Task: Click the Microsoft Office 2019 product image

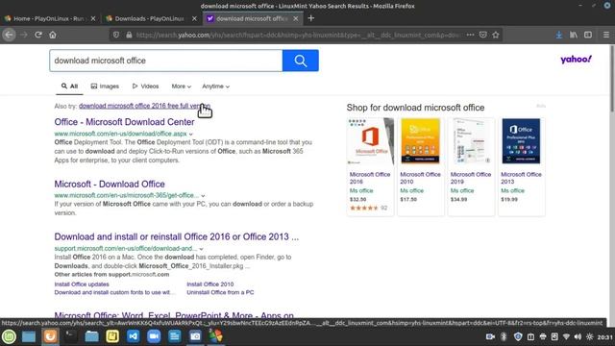Action: (x=471, y=141)
